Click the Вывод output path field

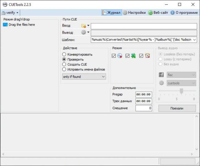[x=144, y=33]
